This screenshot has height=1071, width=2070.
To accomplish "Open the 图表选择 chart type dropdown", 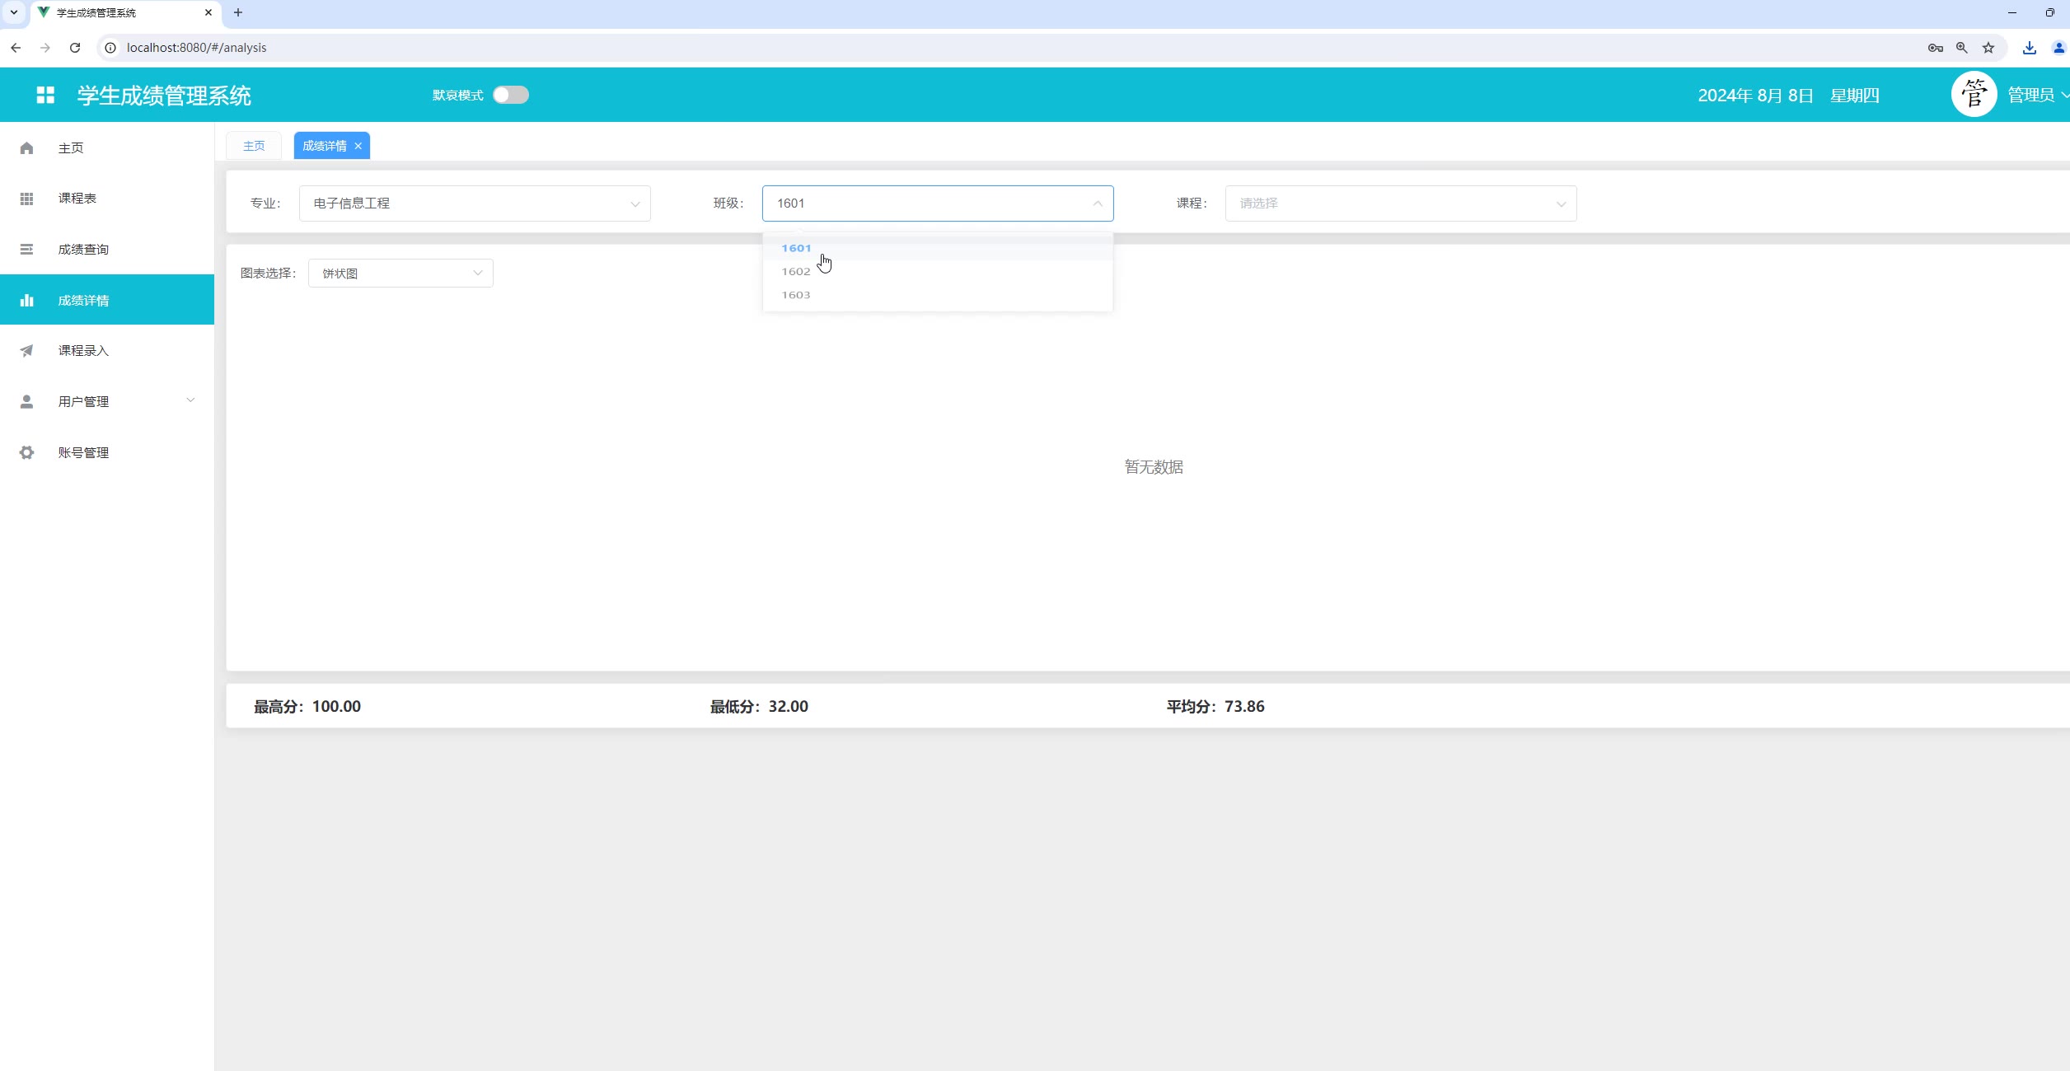I will click(x=400, y=274).
